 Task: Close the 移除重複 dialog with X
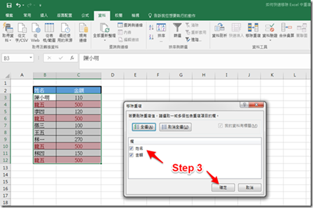257,105
